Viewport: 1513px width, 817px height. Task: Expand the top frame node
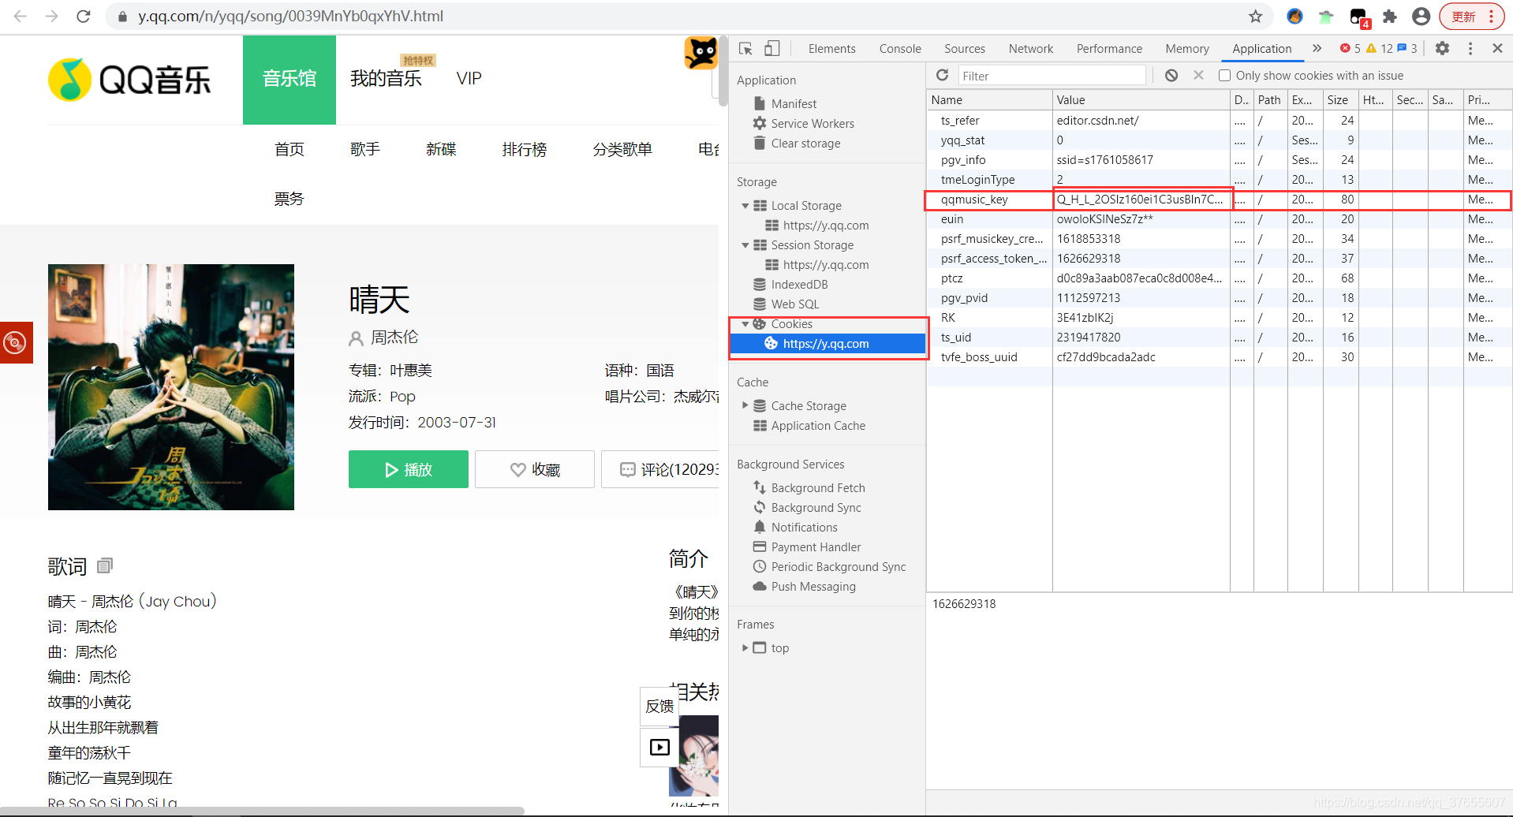pos(745,647)
